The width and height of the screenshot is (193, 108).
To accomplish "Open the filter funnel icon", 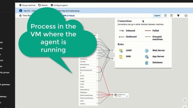I will pyautogui.click(x=178, y=16).
